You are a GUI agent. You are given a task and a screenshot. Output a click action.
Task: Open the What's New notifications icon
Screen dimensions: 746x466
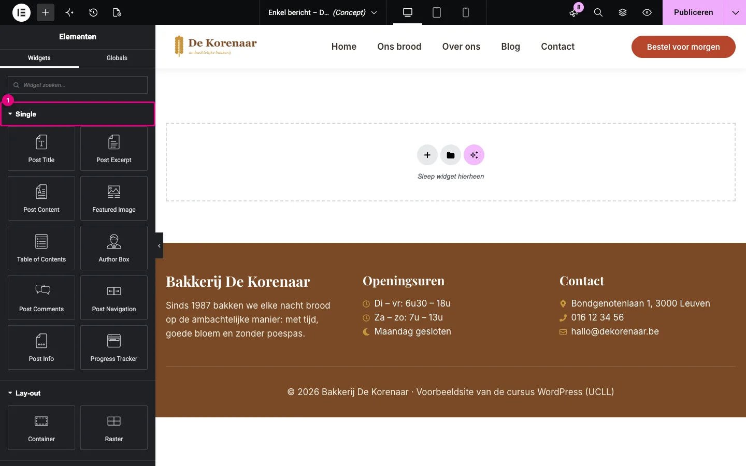point(574,12)
